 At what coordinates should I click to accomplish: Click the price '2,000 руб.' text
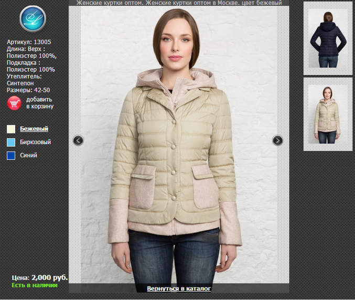point(49,277)
